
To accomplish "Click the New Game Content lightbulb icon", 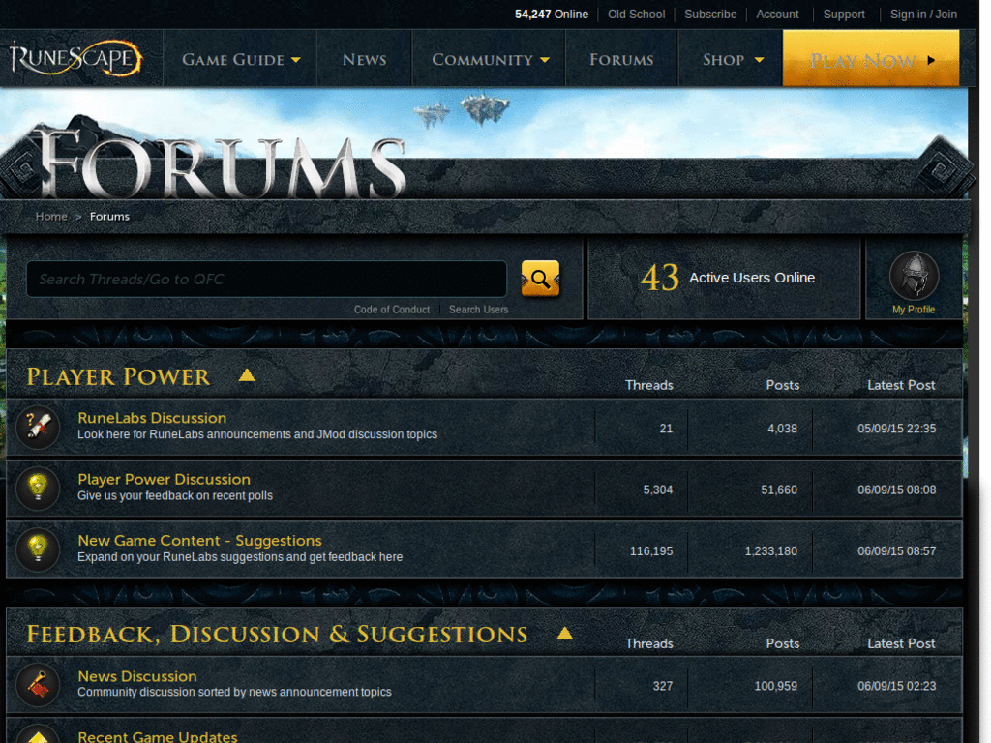I will click(38, 550).
